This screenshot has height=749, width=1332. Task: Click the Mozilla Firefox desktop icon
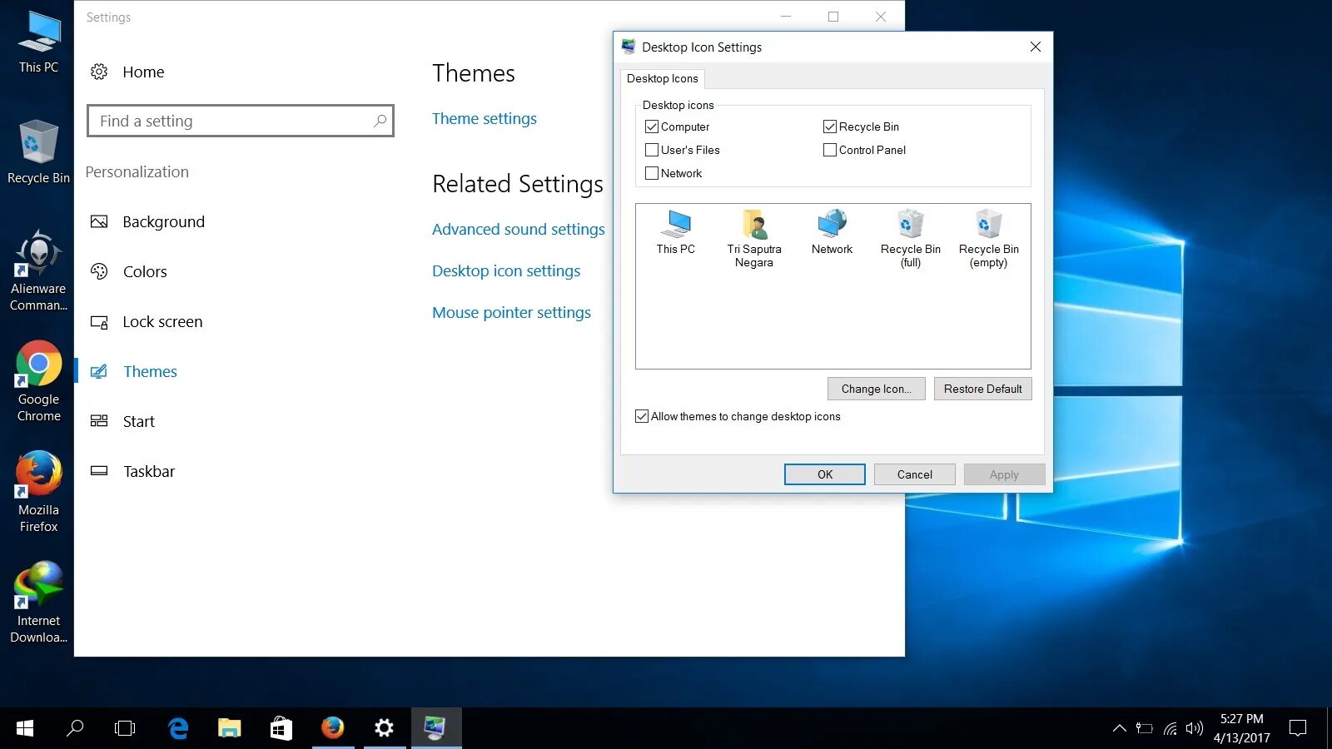38,492
